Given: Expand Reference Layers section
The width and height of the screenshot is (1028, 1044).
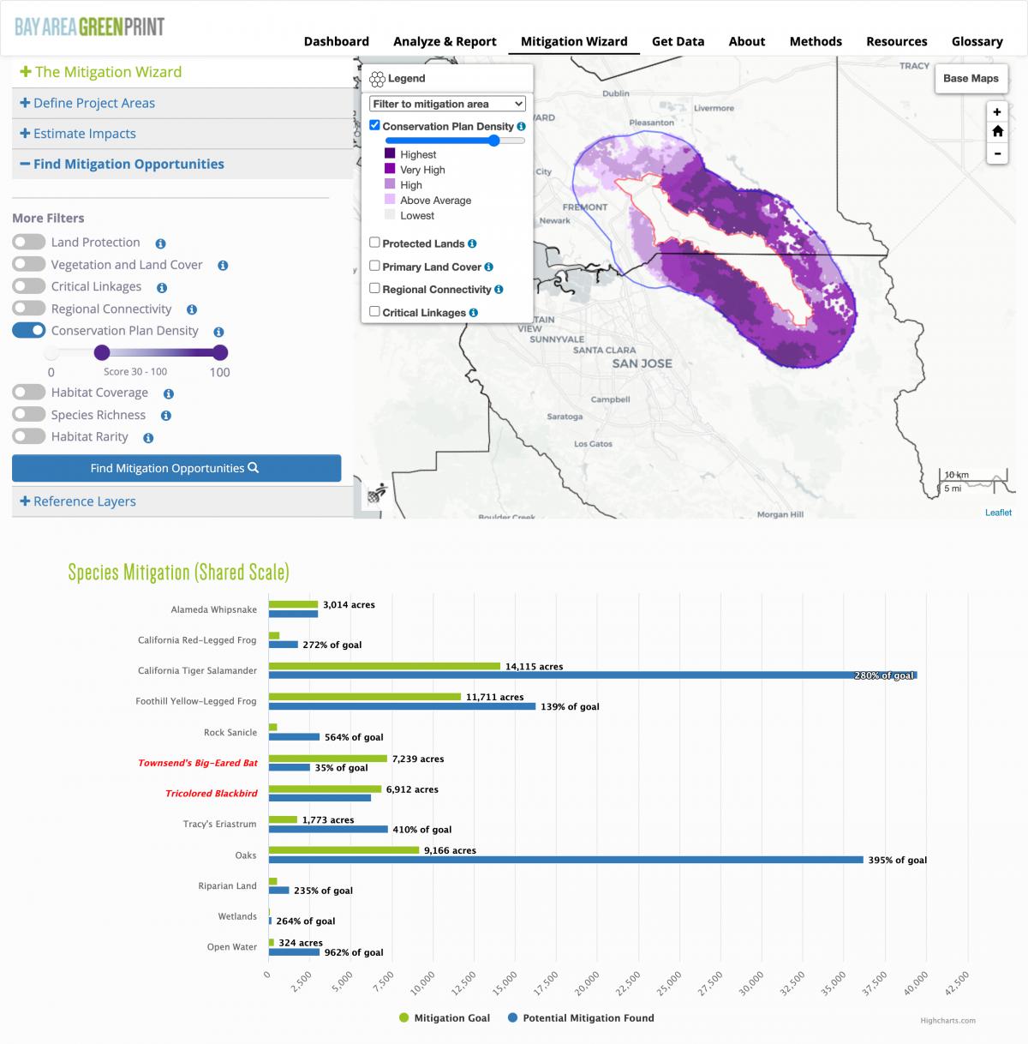Looking at the screenshot, I should [182, 501].
